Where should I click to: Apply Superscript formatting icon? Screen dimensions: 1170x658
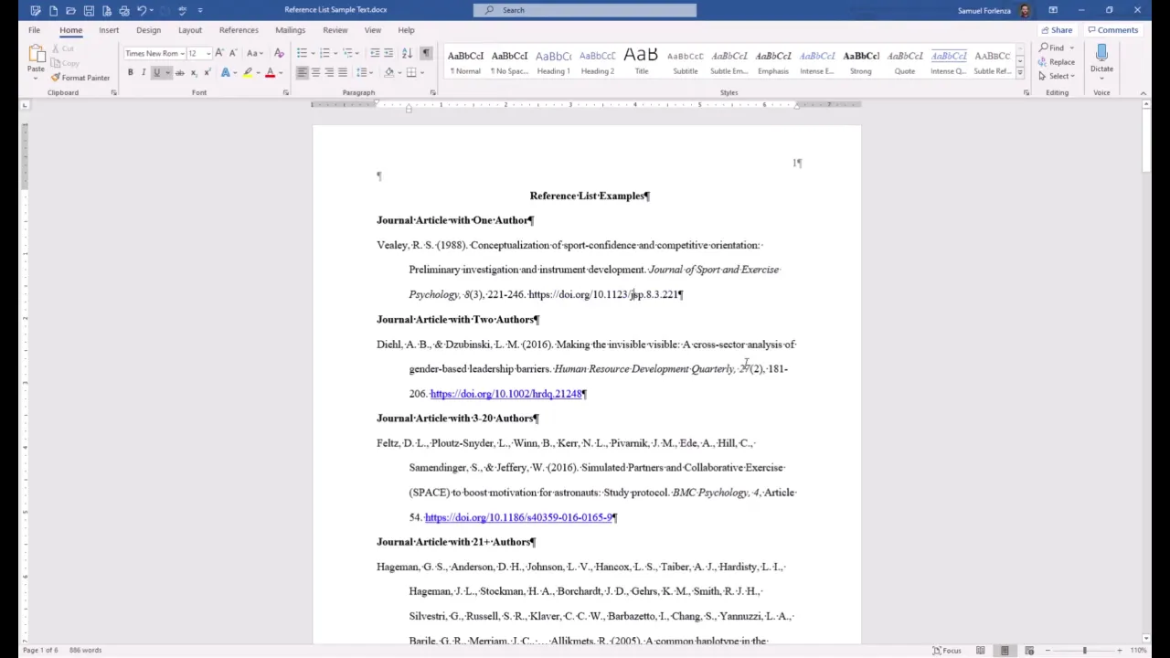[207, 72]
